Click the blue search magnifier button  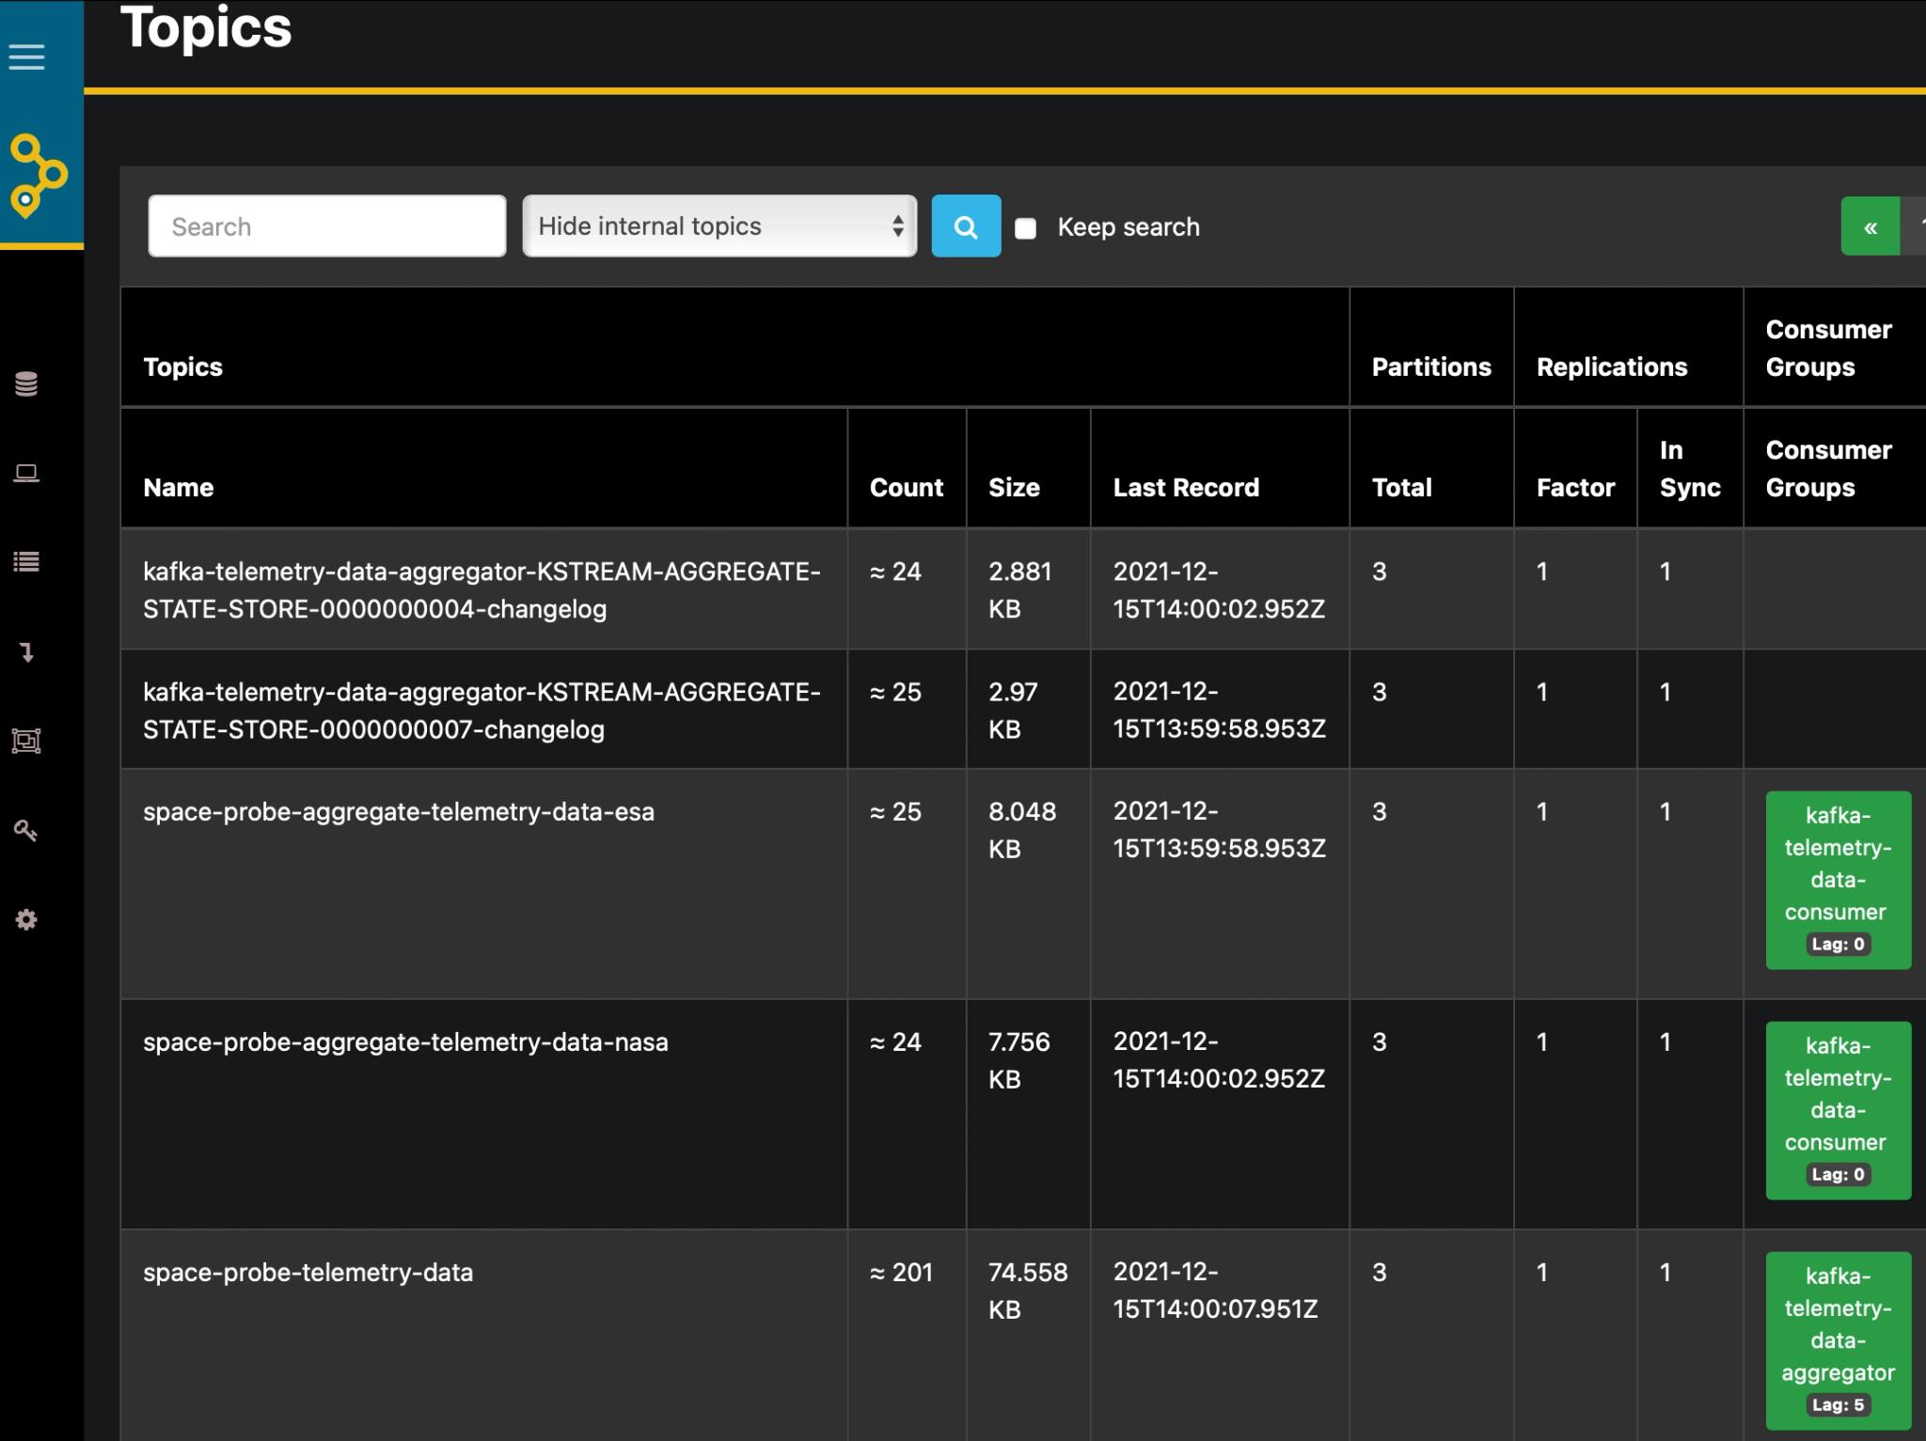pyautogui.click(x=966, y=227)
